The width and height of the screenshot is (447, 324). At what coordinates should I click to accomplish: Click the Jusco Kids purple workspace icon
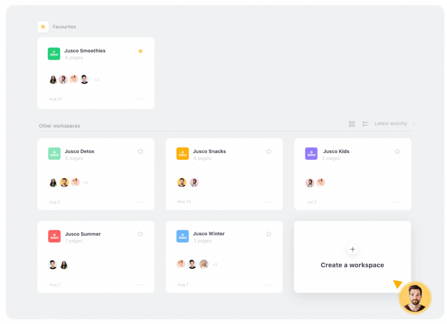(x=311, y=154)
